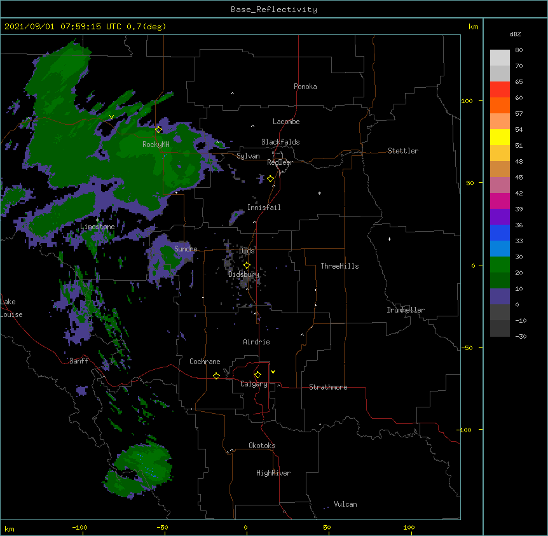Click the white plus marker north of Drumheller
The image size is (548, 536).
[x=389, y=239]
